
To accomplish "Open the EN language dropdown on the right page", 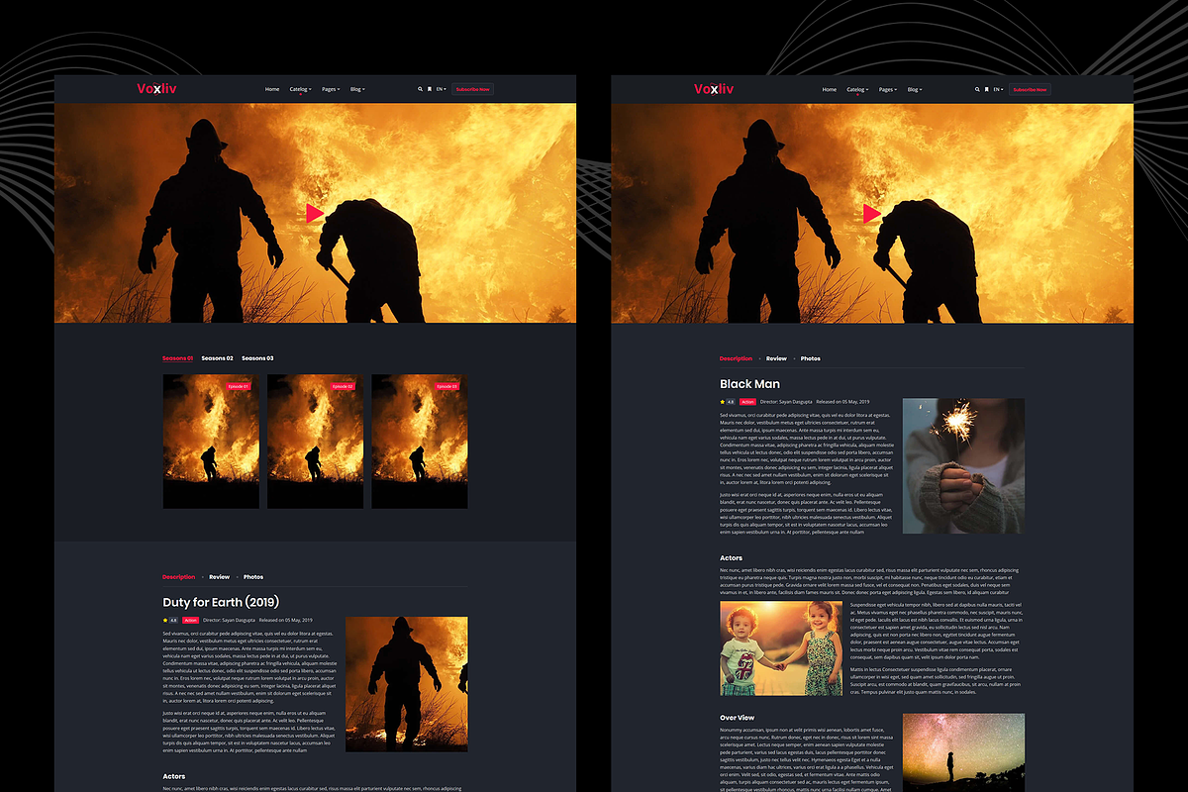I will [x=999, y=89].
